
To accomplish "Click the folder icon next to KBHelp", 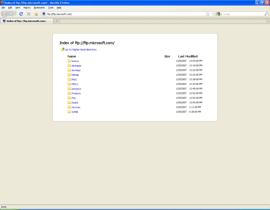I will [69, 74].
